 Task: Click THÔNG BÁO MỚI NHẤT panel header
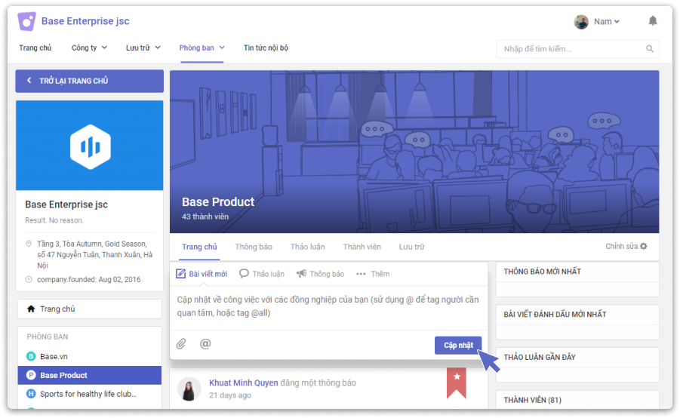(x=542, y=272)
